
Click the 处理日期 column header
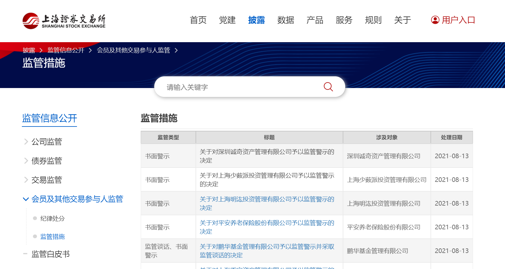(452, 137)
